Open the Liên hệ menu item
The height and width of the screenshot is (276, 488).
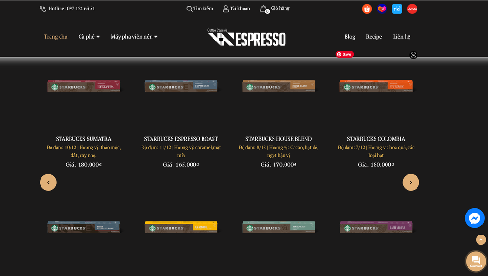tap(401, 37)
